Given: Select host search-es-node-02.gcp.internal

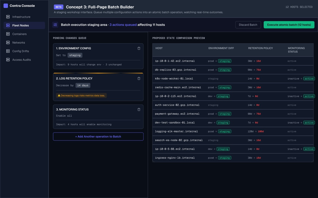Looking at the screenshot, I should coord(179,140).
